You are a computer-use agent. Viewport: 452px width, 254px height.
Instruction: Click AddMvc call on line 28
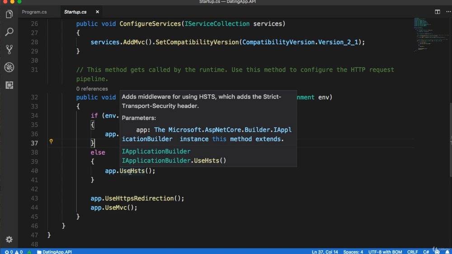coord(134,42)
